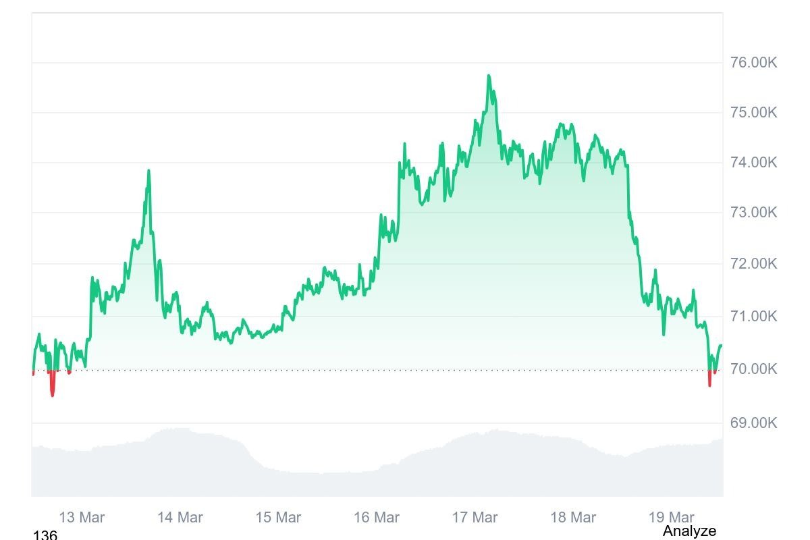Viewport: 810px width, 540px height.
Task: Click the 13 Mar date label
Action: 82,518
